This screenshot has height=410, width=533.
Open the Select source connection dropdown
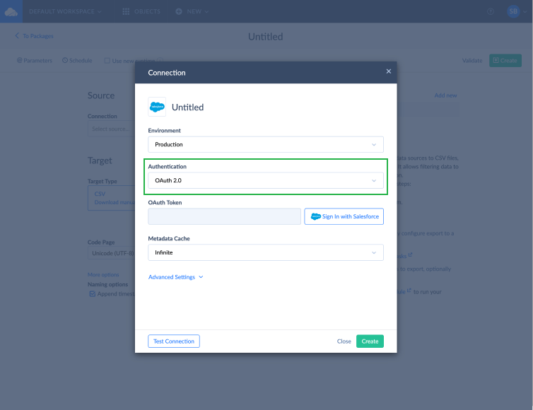[112, 129]
